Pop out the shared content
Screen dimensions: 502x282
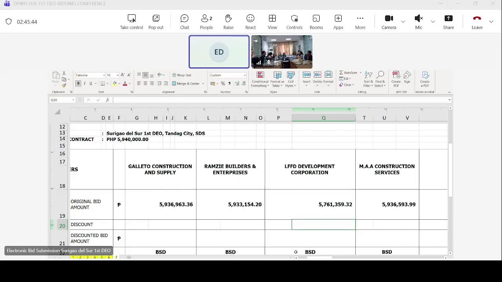156,22
